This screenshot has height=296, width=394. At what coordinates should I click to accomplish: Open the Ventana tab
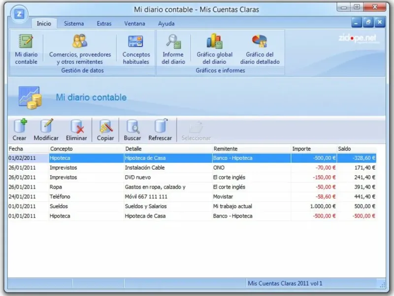click(134, 24)
